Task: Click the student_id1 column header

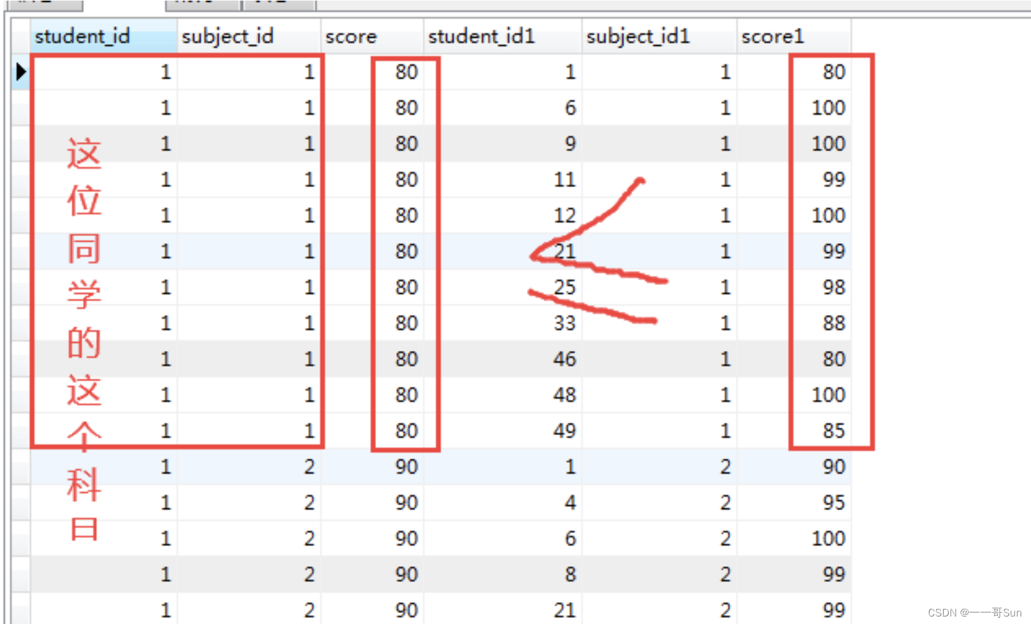Action: click(502, 36)
